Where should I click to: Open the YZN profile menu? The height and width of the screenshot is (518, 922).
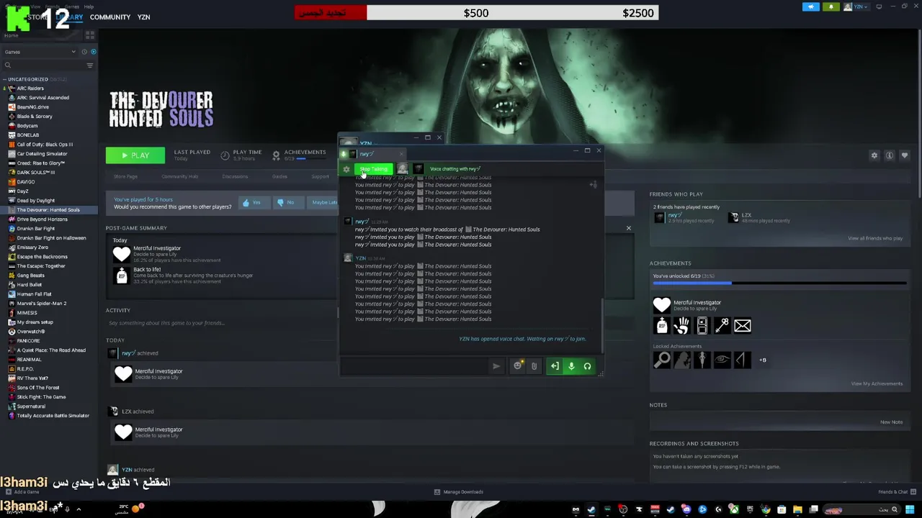tap(143, 17)
